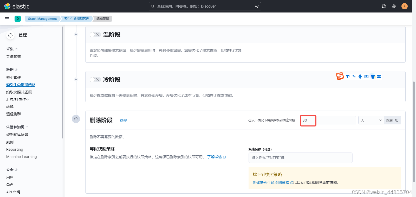Focus the global search box

[205, 6]
